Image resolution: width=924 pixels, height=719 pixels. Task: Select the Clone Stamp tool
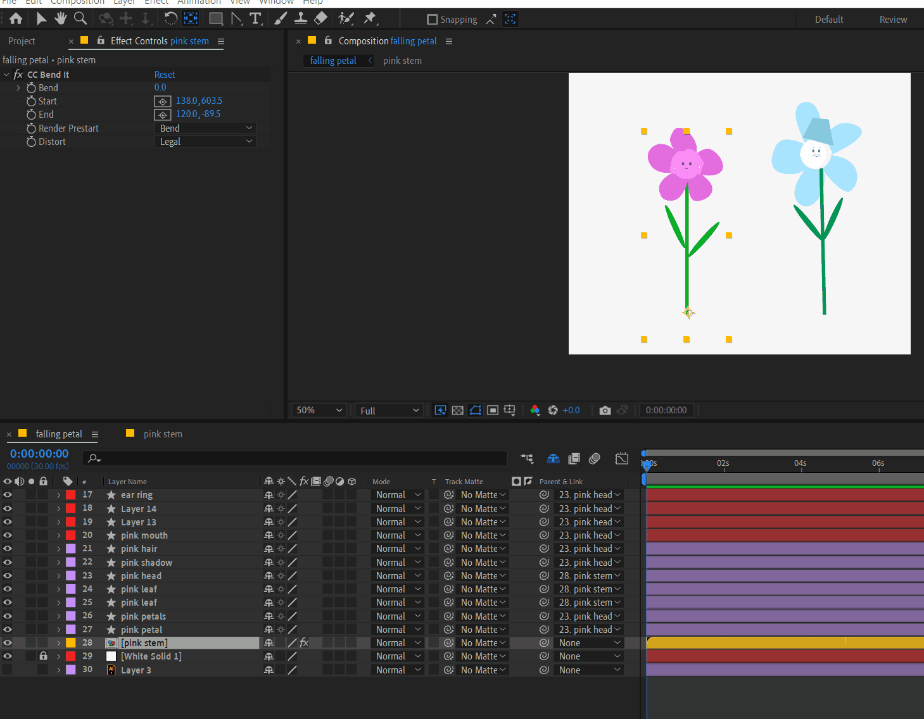(x=301, y=19)
